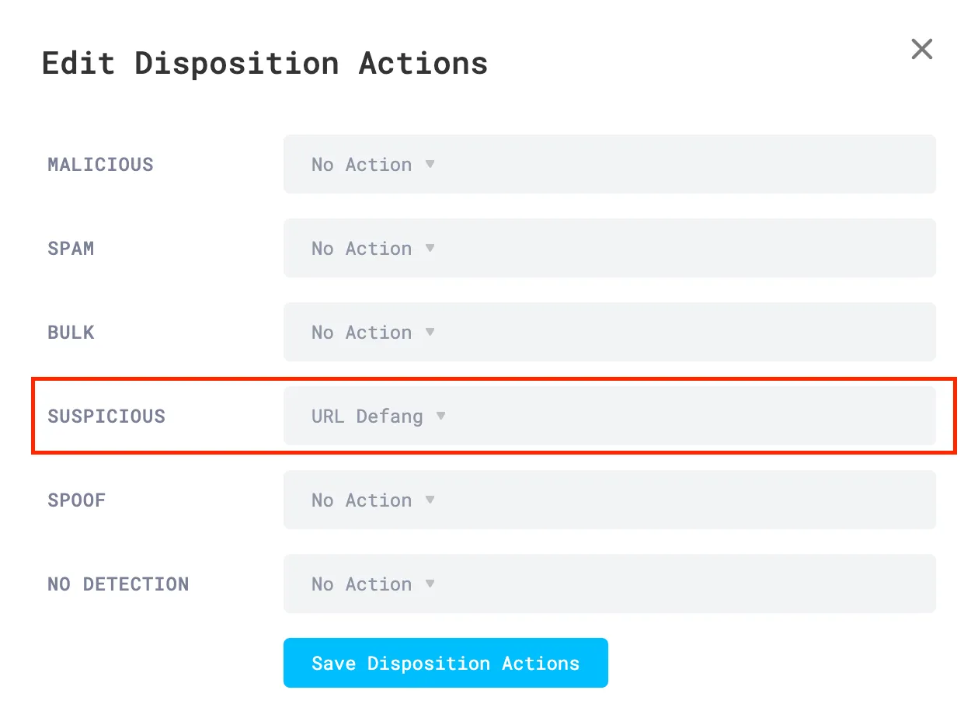This screenshot has width=978, height=711.
Task: Click the SUSPICIOUS dropdown chevron arrow
Action: [x=440, y=416]
